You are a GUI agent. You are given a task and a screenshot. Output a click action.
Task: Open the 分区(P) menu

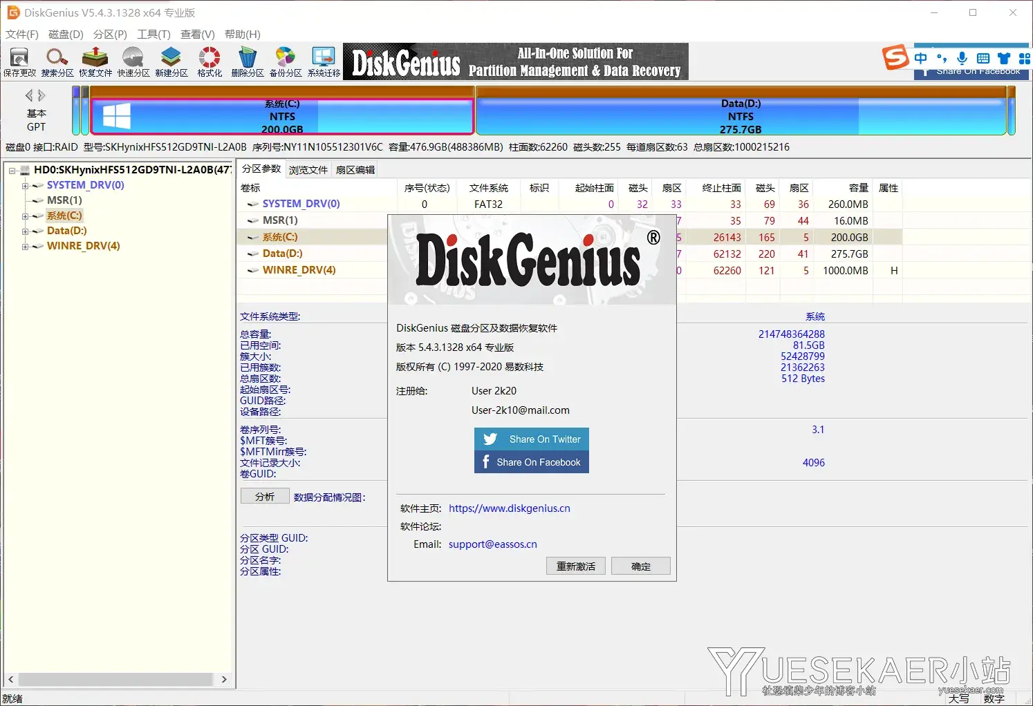110,35
